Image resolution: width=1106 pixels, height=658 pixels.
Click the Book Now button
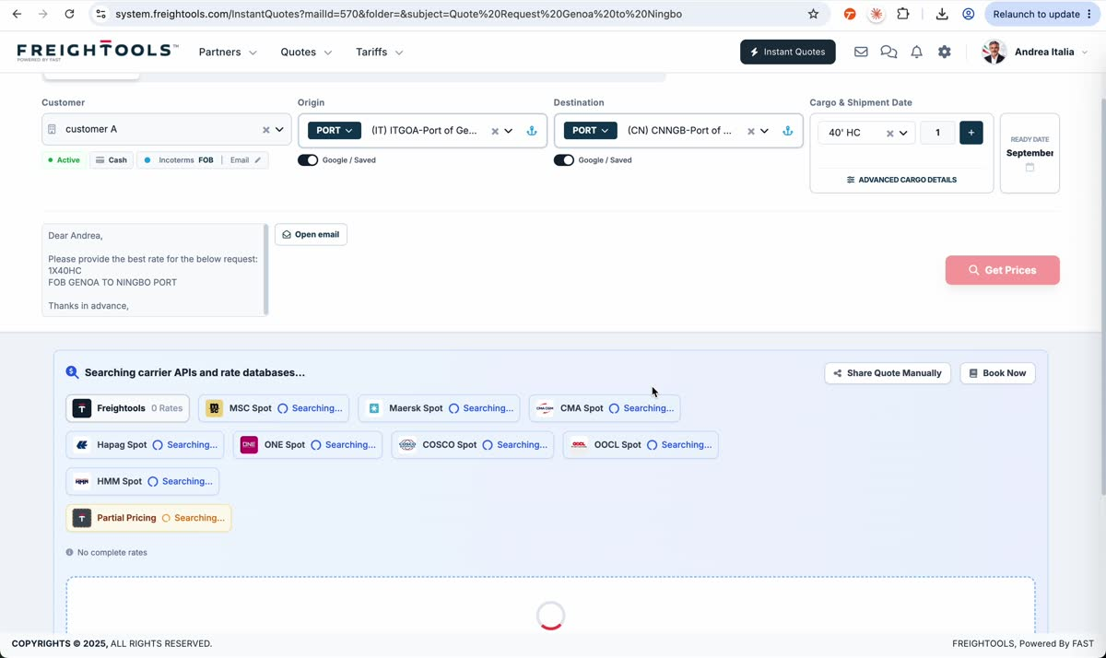tap(997, 373)
